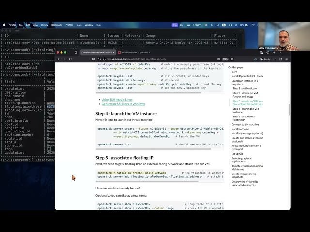This screenshot has width=310, height=232.
Task: Click the browser address bar URL
Action: 140,59
